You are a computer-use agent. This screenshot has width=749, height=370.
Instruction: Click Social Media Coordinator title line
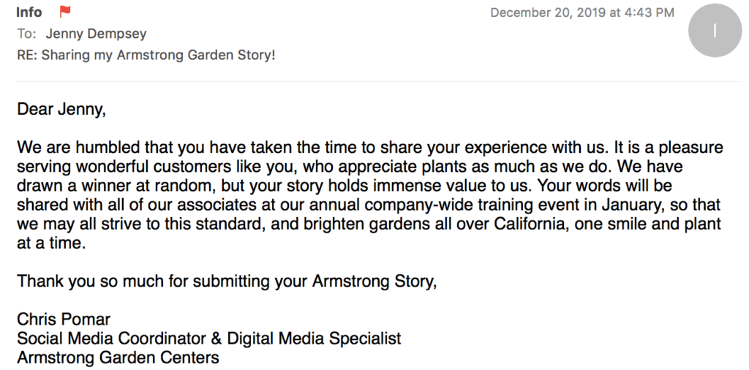208,338
